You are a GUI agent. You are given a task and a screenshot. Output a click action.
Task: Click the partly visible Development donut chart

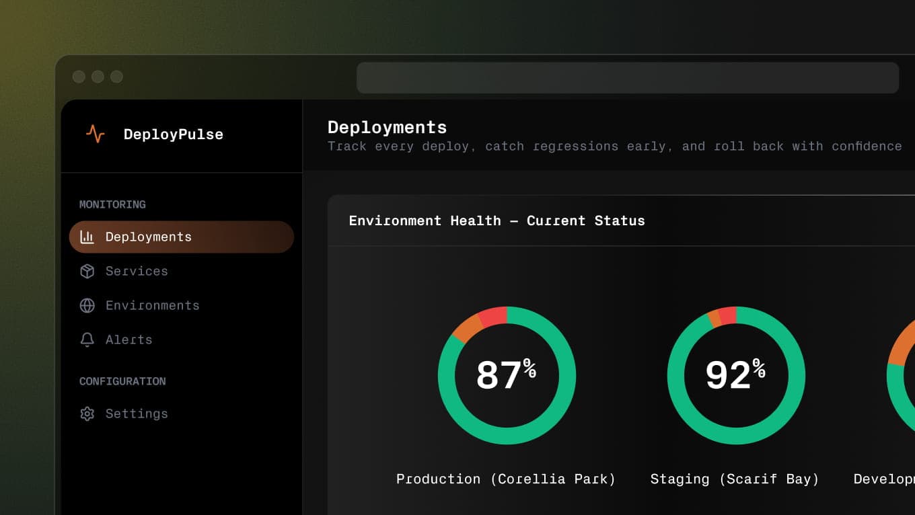(901, 375)
